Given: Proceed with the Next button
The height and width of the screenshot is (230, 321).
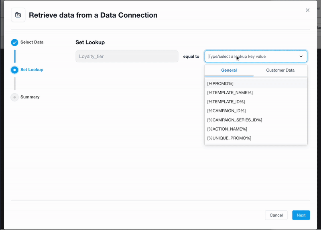Looking at the screenshot, I should 301,215.
